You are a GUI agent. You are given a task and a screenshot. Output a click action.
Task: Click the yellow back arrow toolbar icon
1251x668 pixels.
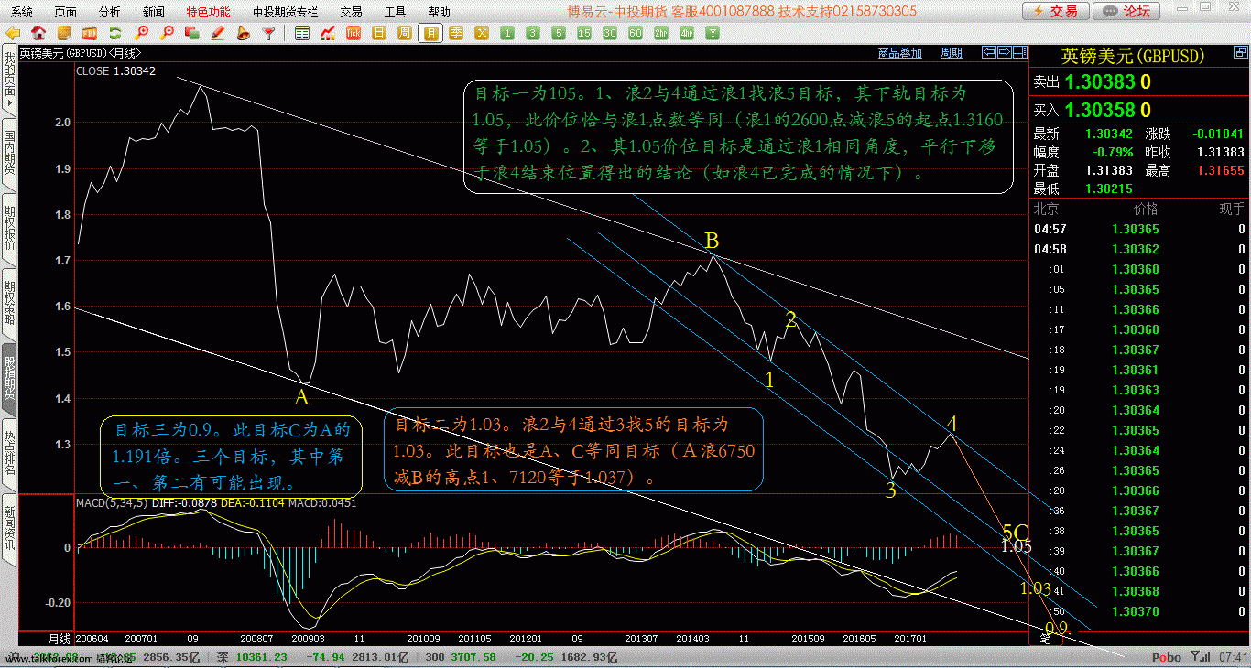12,33
